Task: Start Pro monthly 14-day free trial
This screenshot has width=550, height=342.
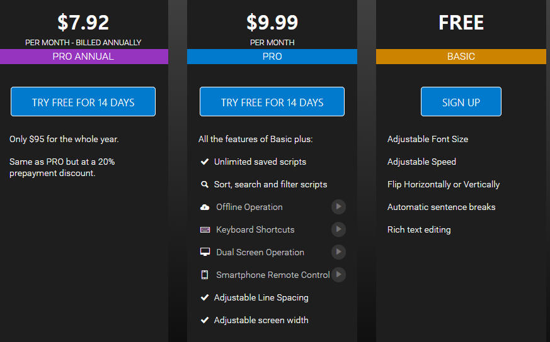Action: pos(272,101)
